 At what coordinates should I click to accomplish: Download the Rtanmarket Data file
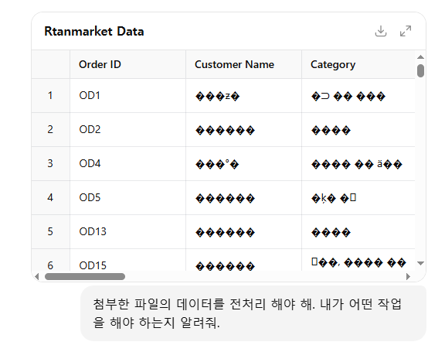coord(381,31)
